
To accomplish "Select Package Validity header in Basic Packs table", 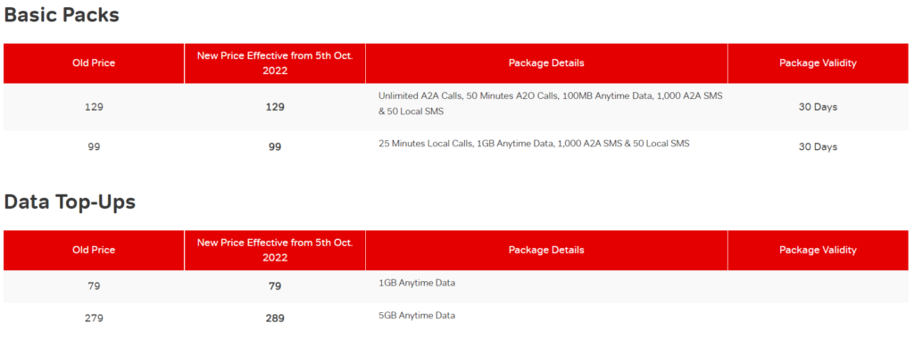I will 818,62.
